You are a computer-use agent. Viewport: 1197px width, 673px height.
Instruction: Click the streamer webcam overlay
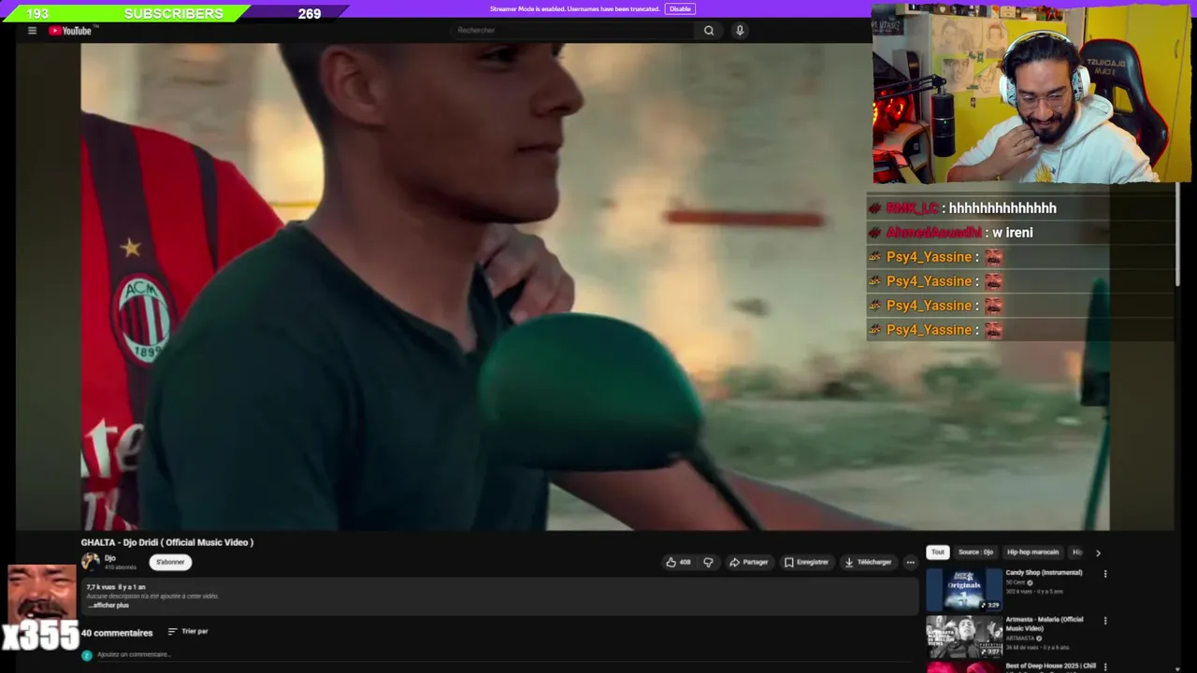[x=1031, y=94]
